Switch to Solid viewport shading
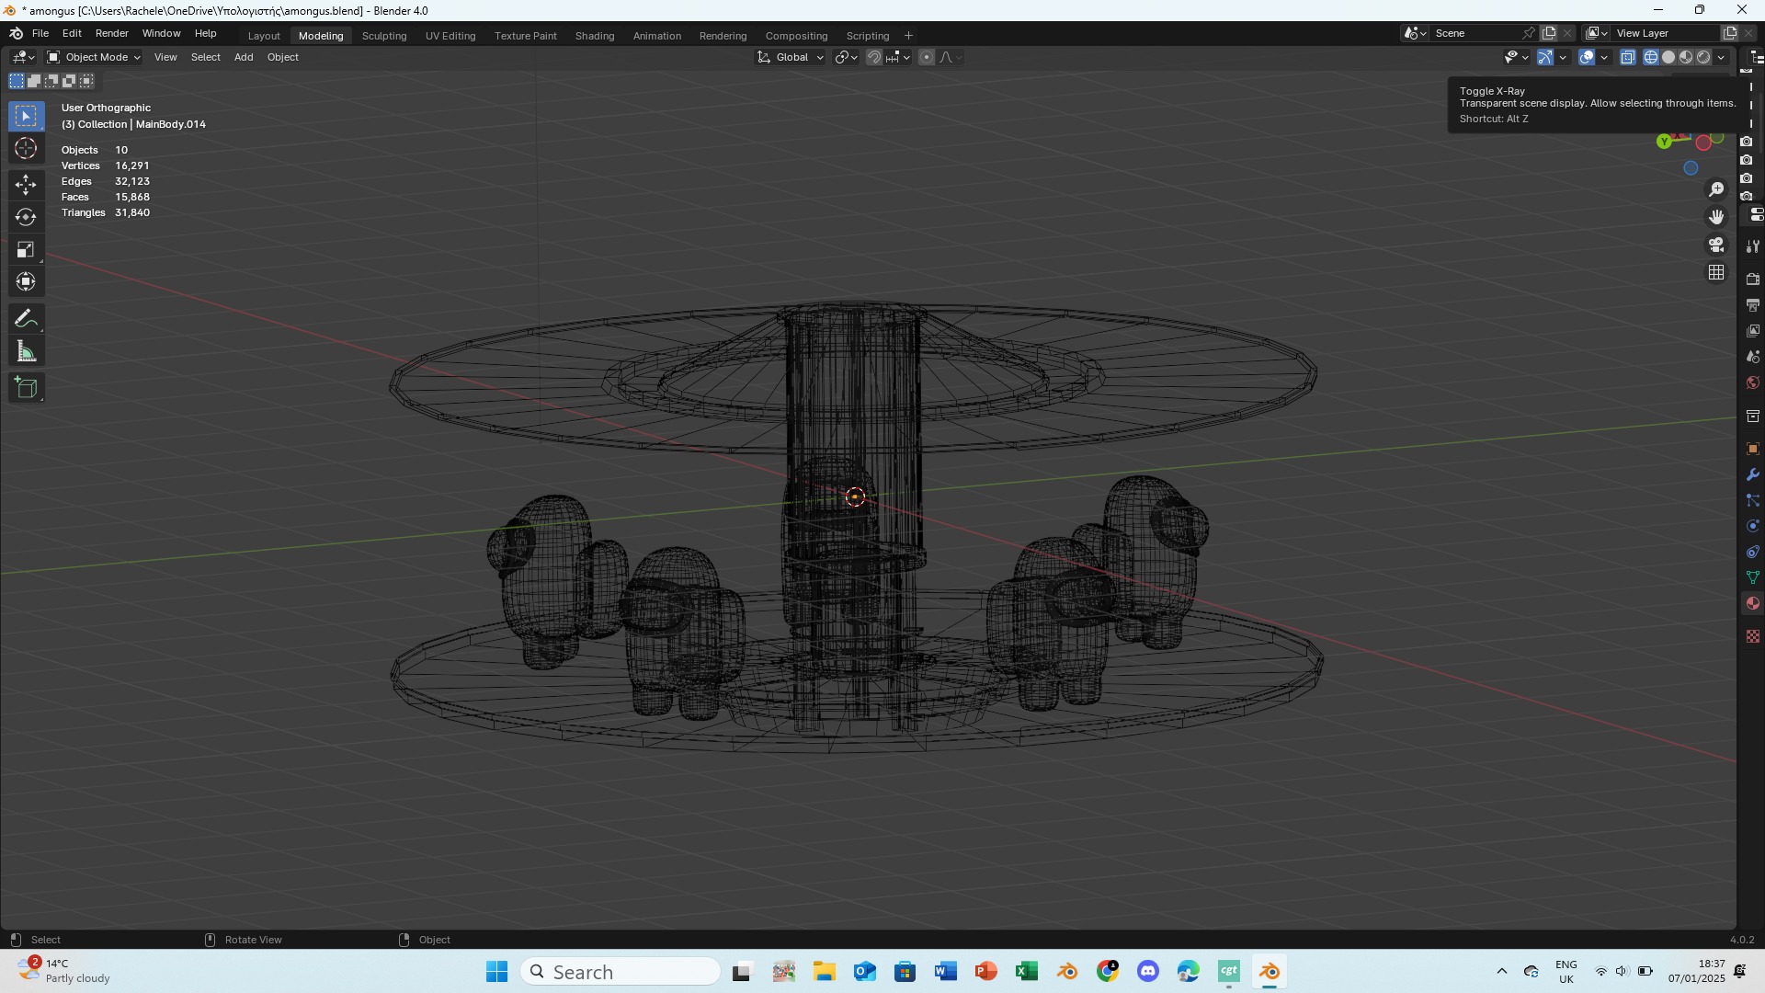 click(x=1668, y=57)
